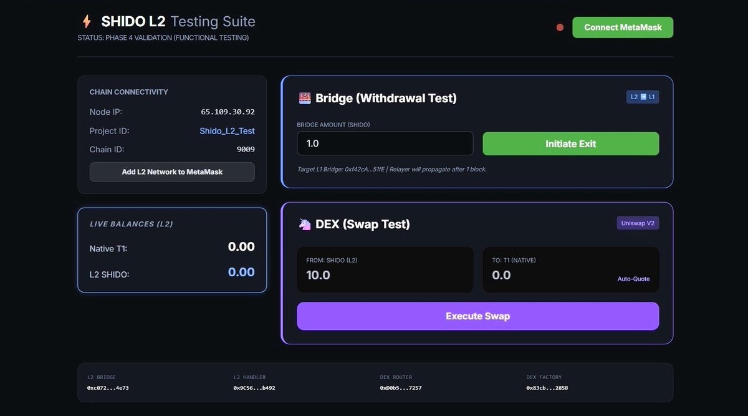Add L2 Network to MetaMask
This screenshot has height=416, width=748.
[172, 172]
